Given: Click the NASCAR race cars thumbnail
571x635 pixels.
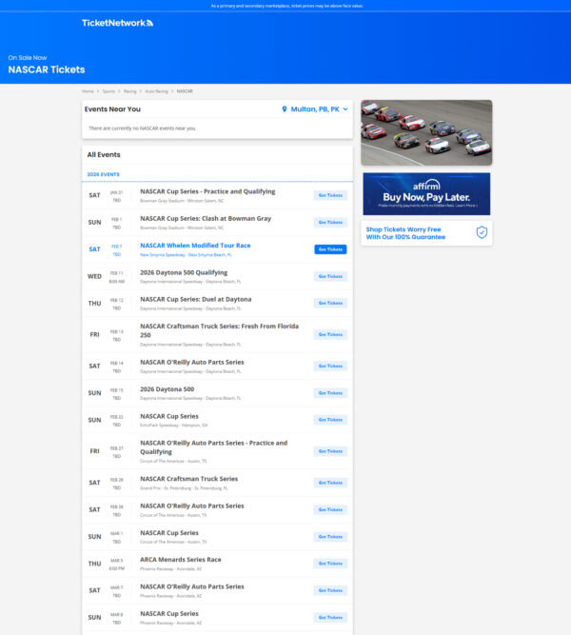Looking at the screenshot, I should tap(426, 132).
